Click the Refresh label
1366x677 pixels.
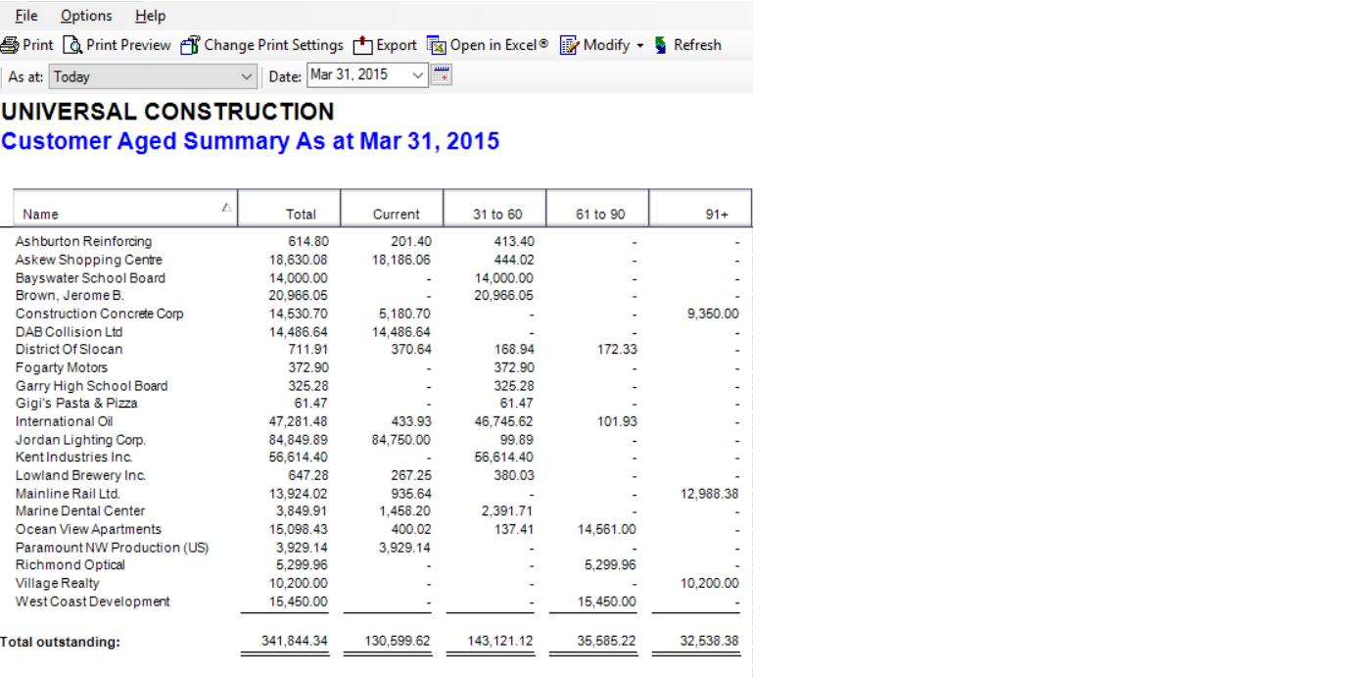(697, 45)
